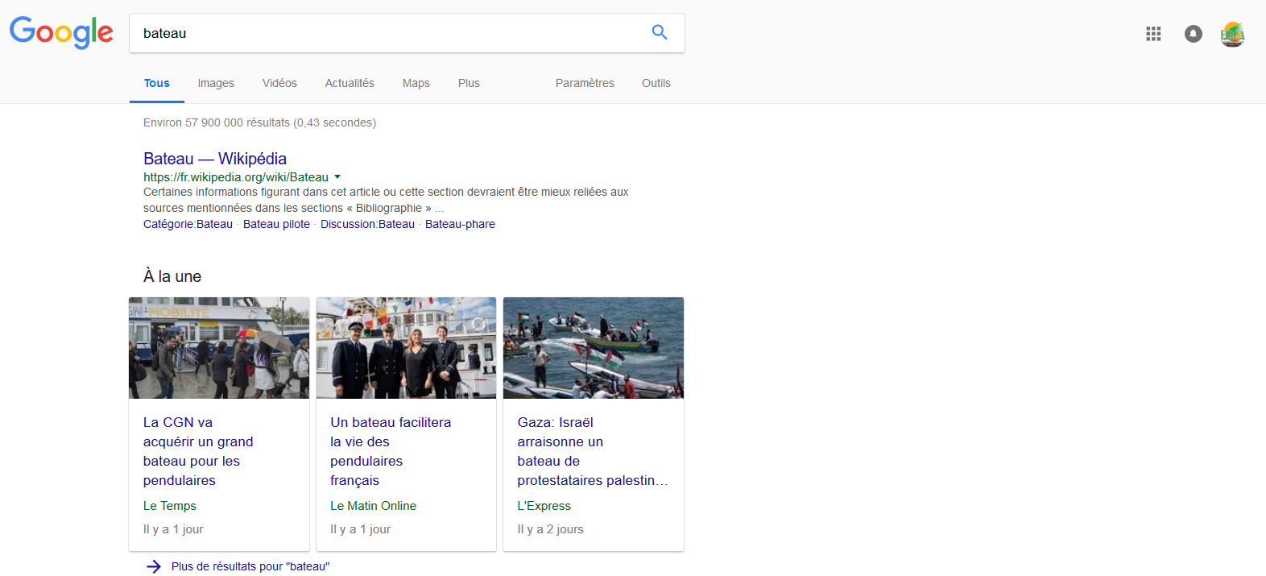The image size is (1266, 576).
Task: Open the Discussion:Bateau sitelink
Action: click(367, 224)
